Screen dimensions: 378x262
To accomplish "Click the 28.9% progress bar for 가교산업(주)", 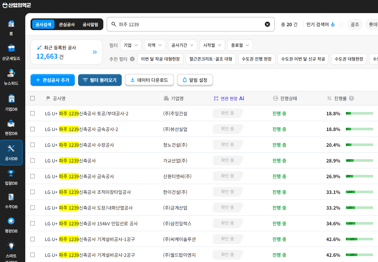I will [x=359, y=160].
